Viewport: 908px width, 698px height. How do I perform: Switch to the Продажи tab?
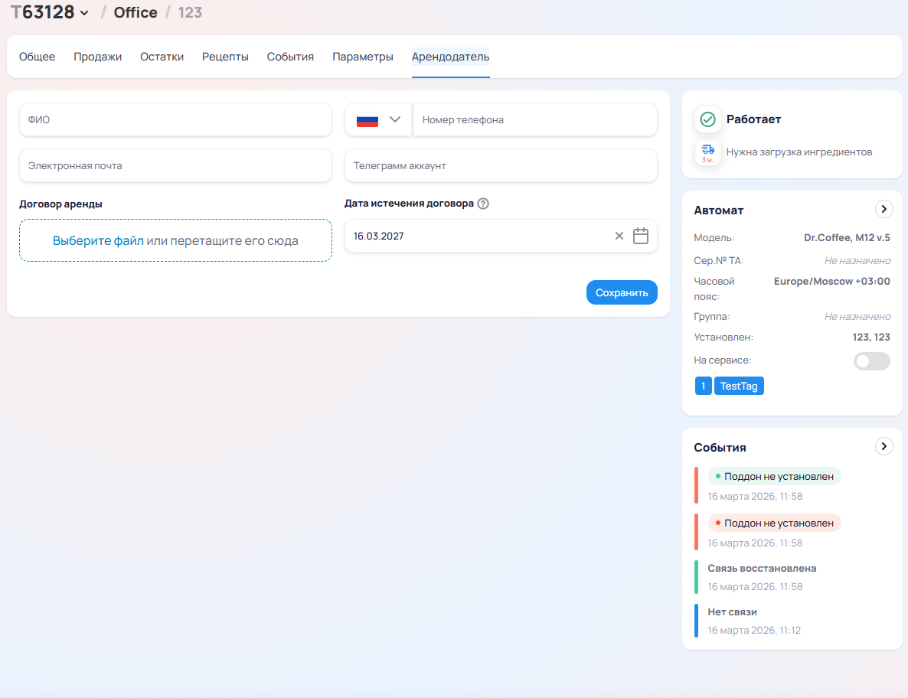point(97,57)
